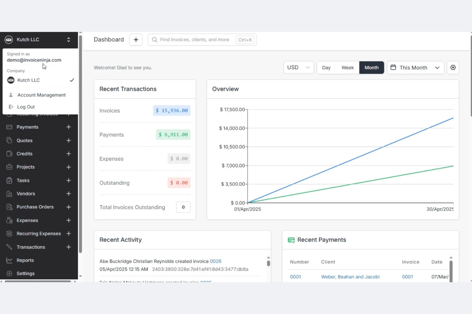This screenshot has width=472, height=314.
Task: Open the USD currency dropdown
Action: click(298, 67)
